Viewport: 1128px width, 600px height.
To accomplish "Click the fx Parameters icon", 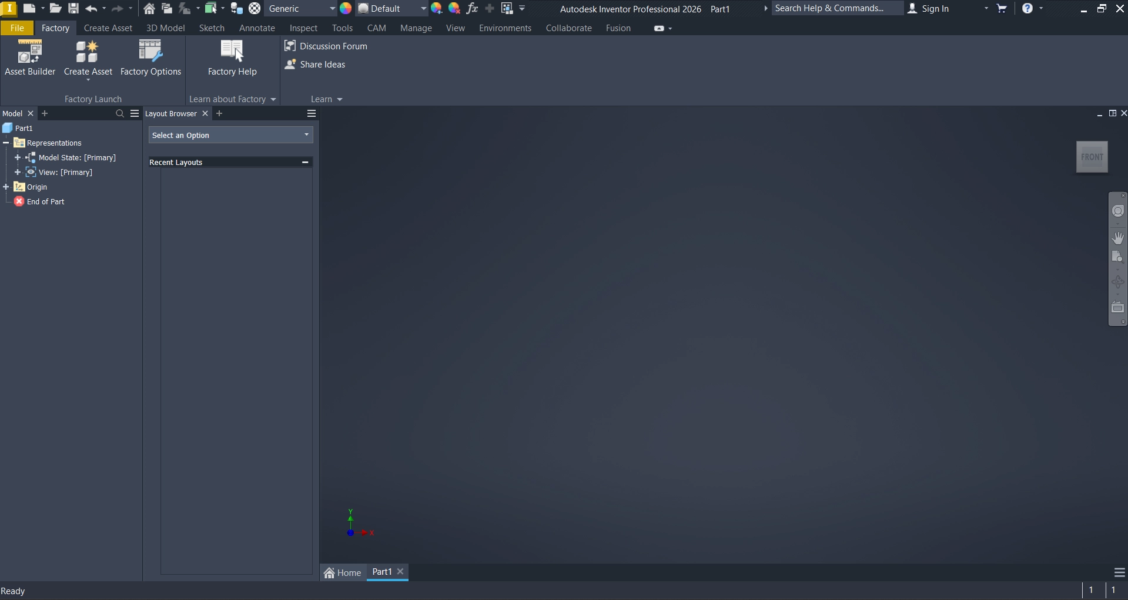I will click(x=471, y=8).
